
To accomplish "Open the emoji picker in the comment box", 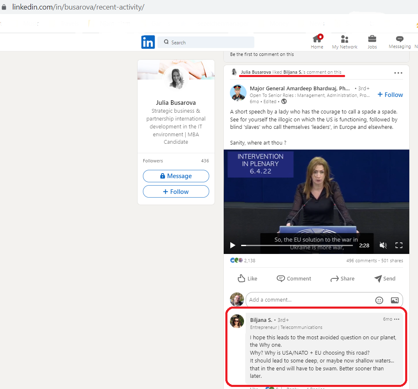I will point(379,300).
